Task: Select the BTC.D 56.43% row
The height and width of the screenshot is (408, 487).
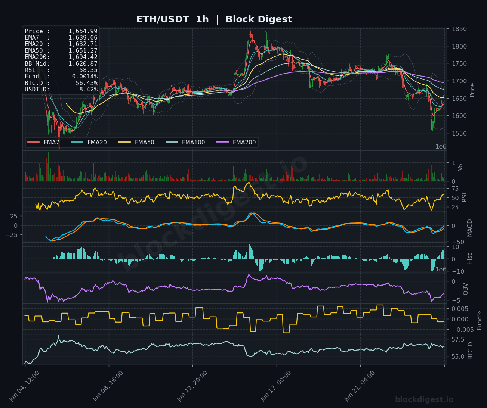Action: coord(61,83)
